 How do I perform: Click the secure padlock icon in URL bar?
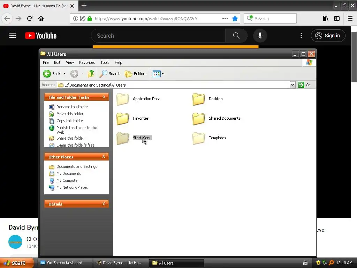coord(90,18)
